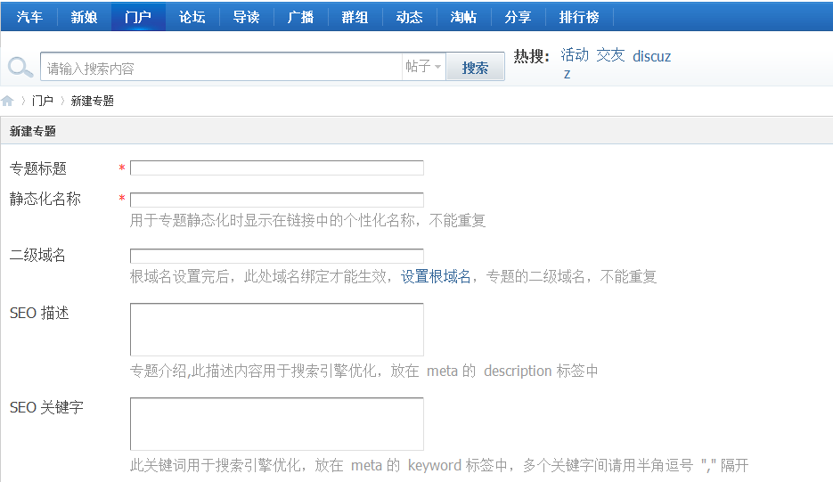Open the 汽车 navigation tab
This screenshot has height=482, width=833.
(30, 17)
